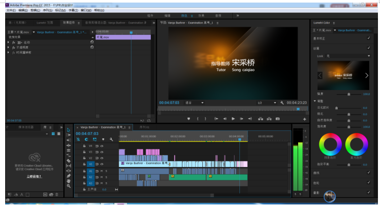380x207 pixels.
Task: Toggle the 创意 section checkbox
Action: point(369,48)
